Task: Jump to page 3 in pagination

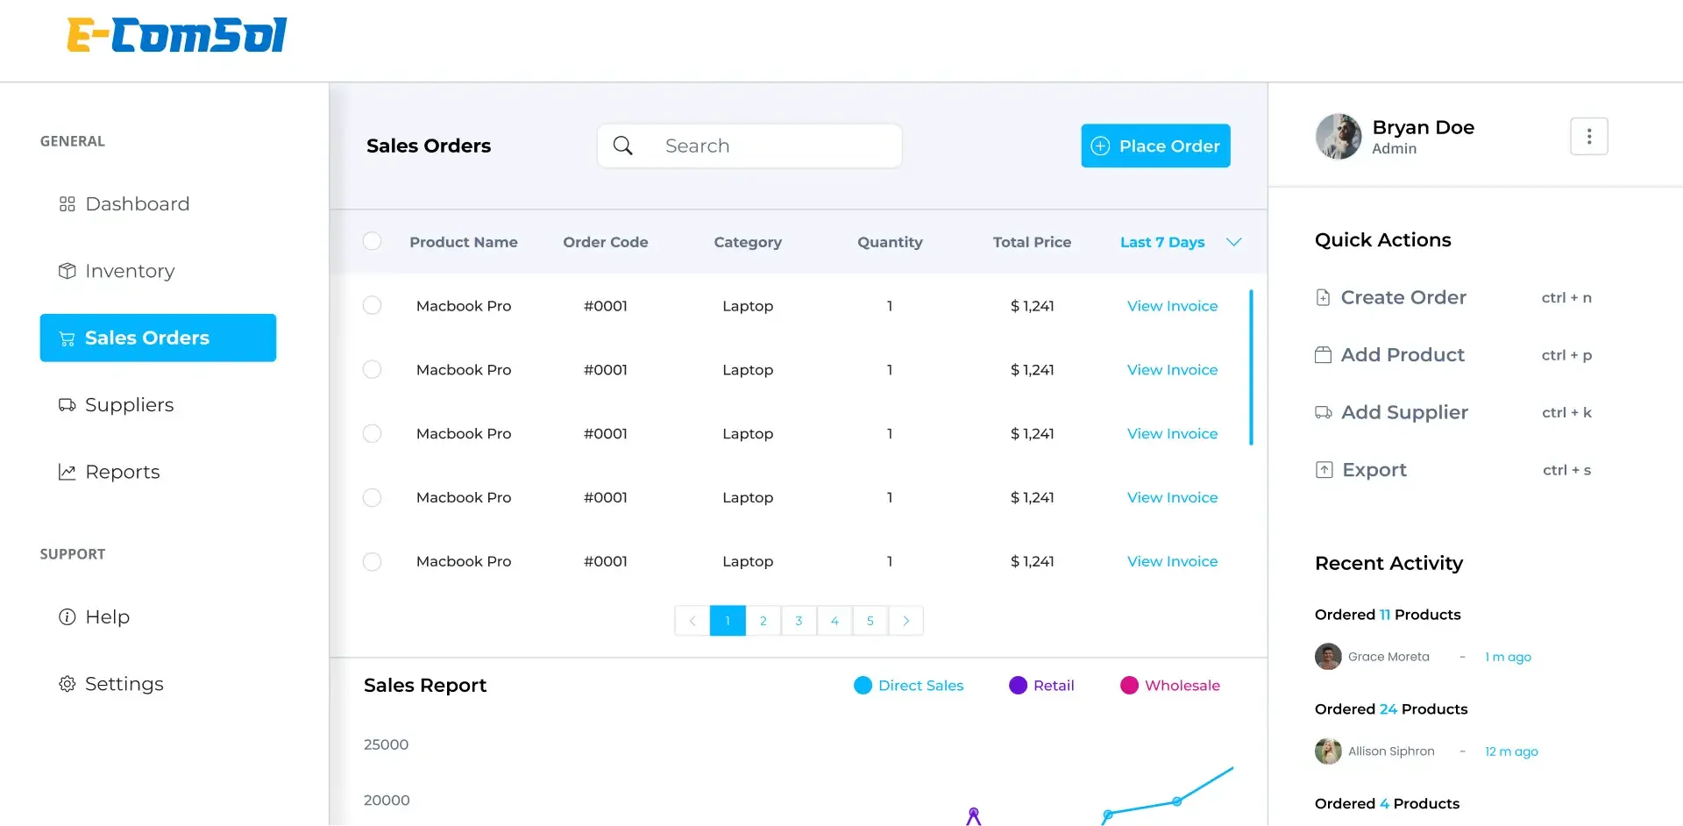Action: (x=799, y=621)
